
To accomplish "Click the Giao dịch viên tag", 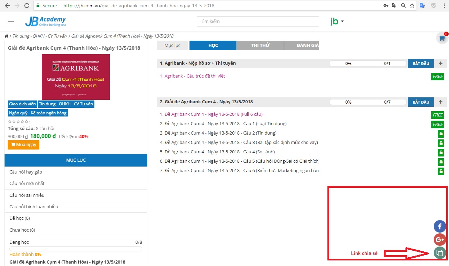I will click(22, 104).
